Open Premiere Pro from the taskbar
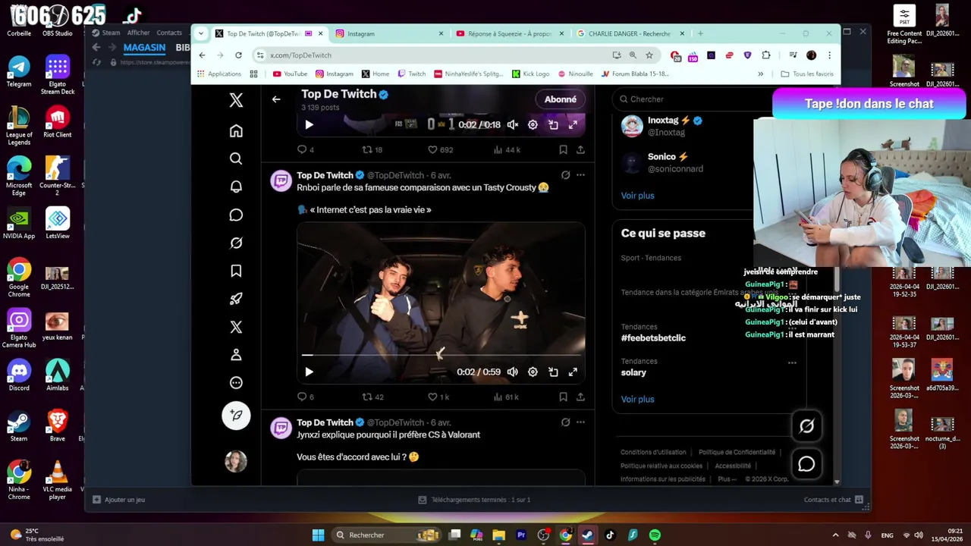This screenshot has height=546, width=971. 521,535
